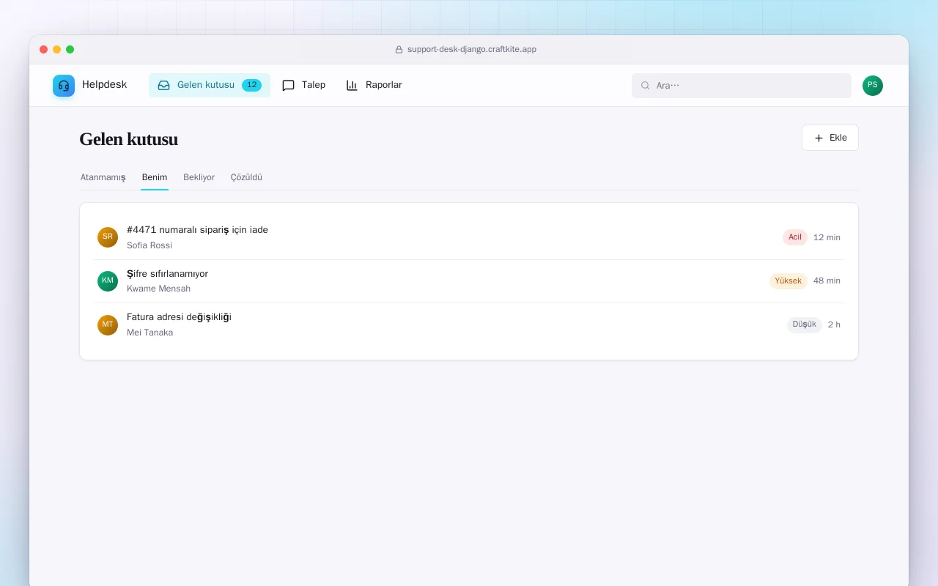Open ticket 'Şifre sıfırlanamıyor'
The width and height of the screenshot is (938, 586).
[x=469, y=281]
